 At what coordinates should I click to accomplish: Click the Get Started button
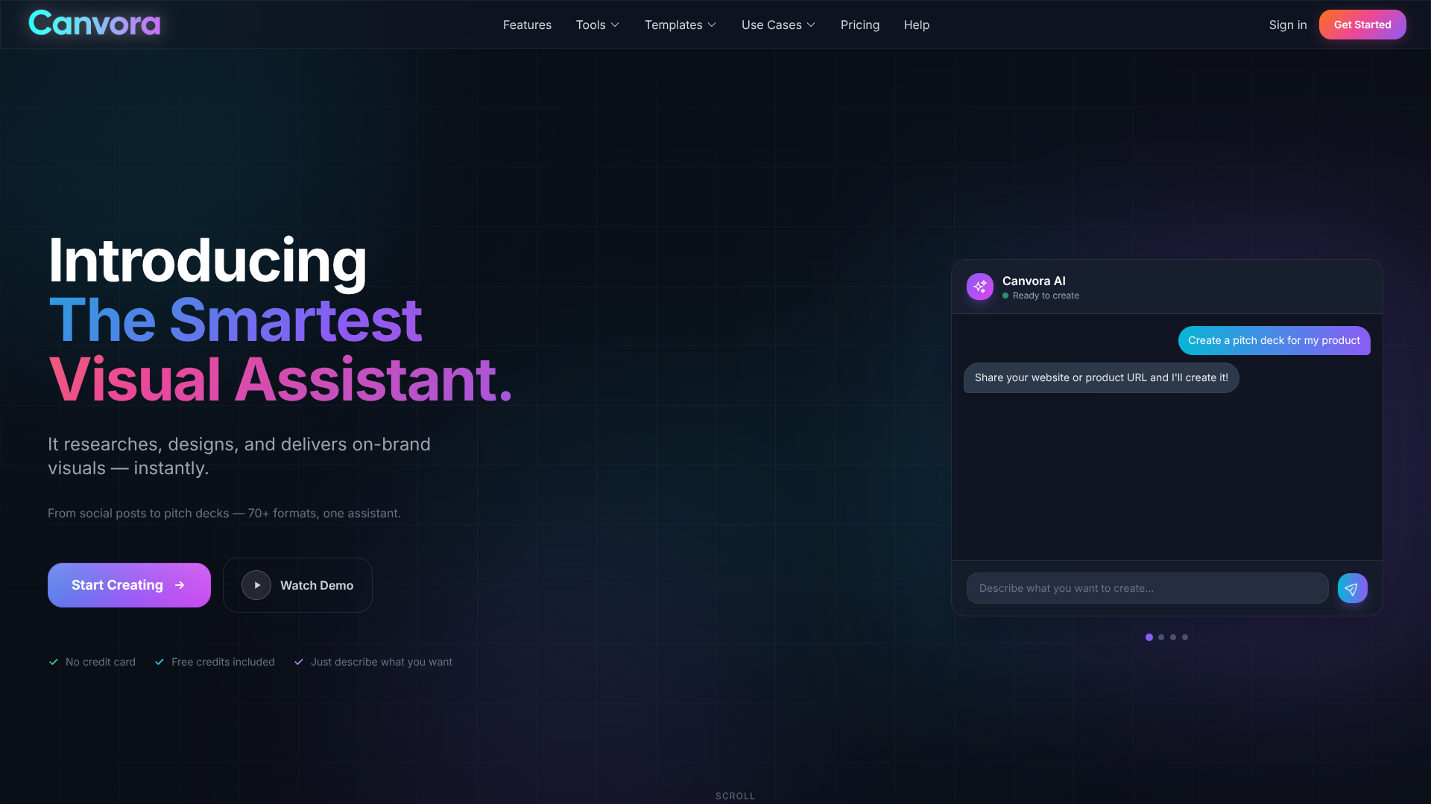pyautogui.click(x=1362, y=25)
